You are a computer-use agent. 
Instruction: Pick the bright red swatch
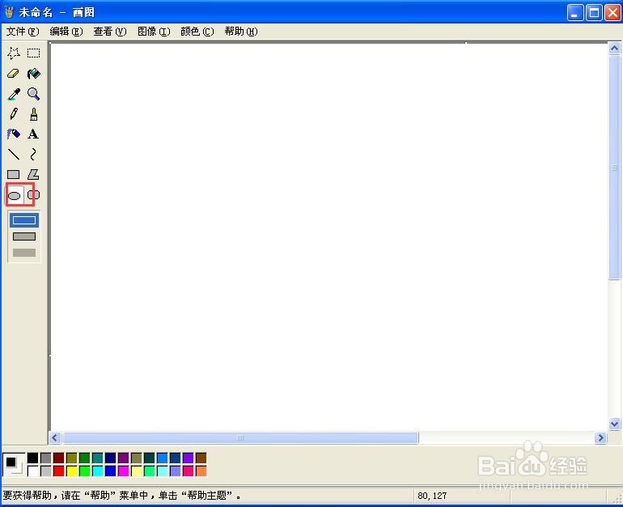coord(59,471)
